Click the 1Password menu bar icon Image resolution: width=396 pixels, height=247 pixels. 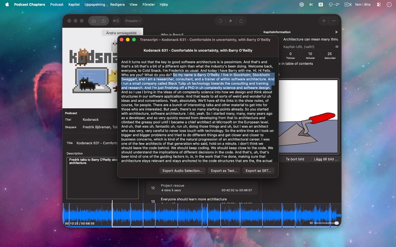pos(301,4)
